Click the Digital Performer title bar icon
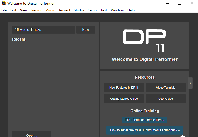 tap(4, 3)
